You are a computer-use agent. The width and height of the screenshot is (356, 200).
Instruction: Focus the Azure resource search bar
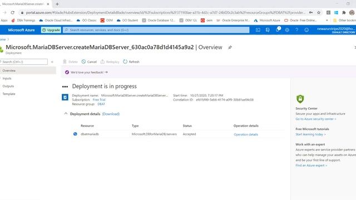tap(156, 30)
